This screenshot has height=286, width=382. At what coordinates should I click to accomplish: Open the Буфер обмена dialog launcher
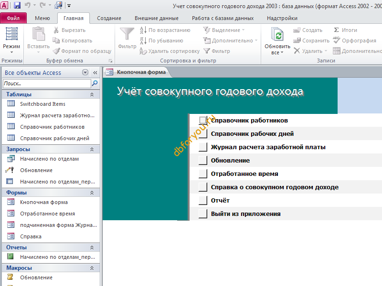pos(110,61)
